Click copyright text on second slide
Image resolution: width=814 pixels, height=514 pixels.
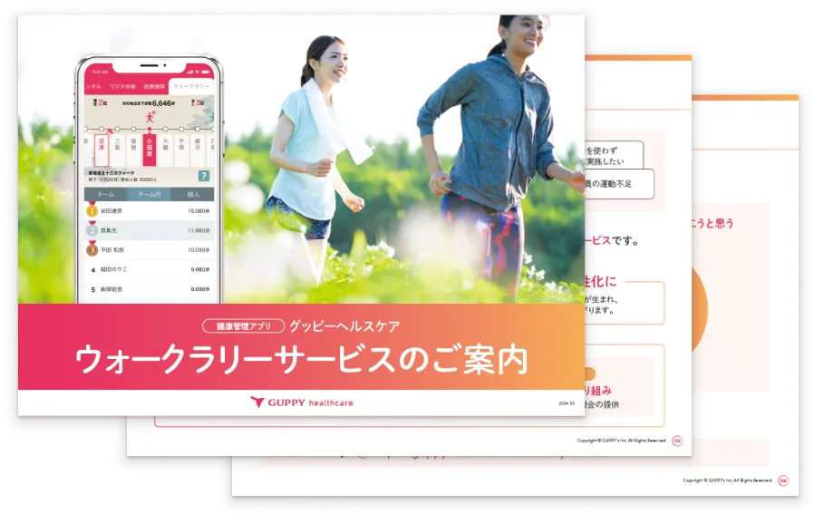[622, 441]
